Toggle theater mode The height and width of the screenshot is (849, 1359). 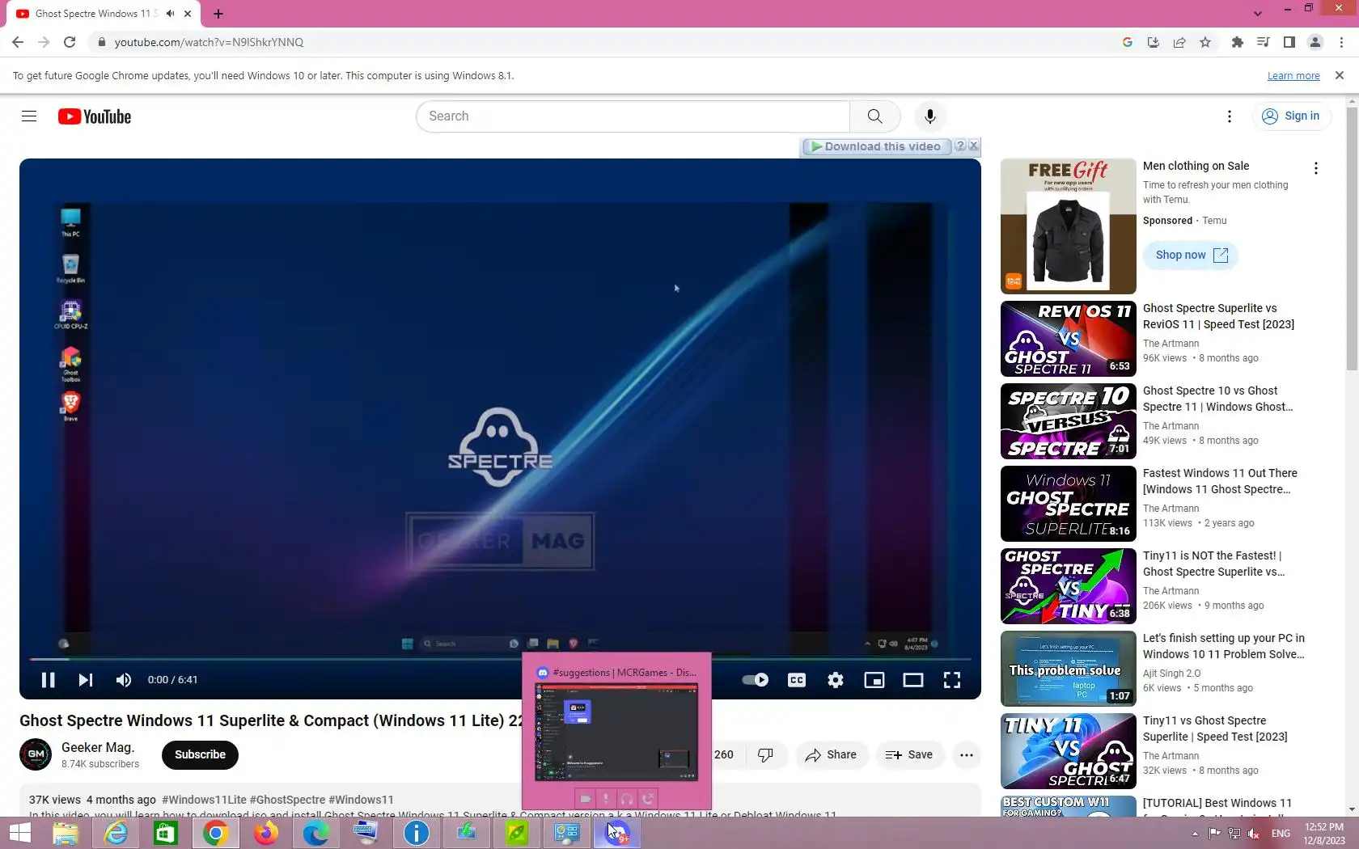(913, 680)
